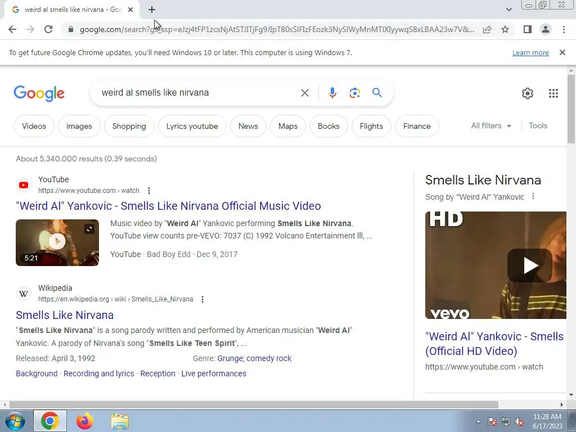Jump to Live performances section
This screenshot has width=576, height=432.
coord(214,373)
